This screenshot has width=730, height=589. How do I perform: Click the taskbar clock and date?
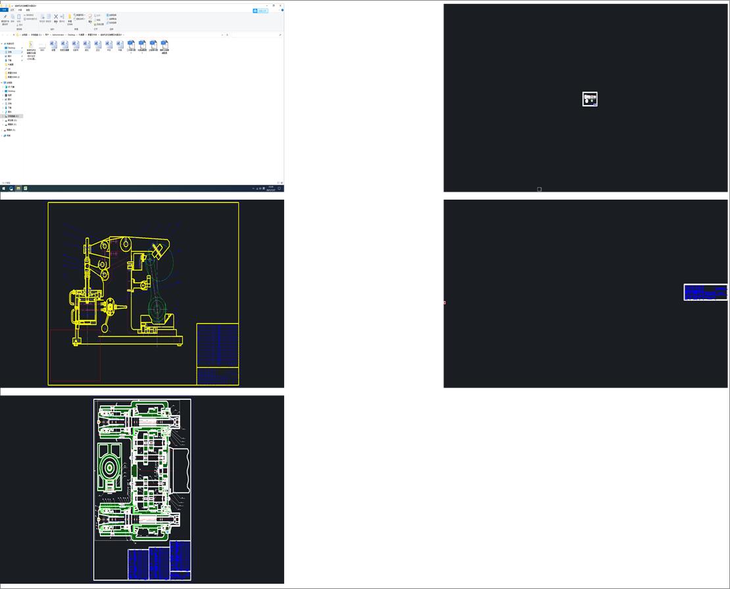click(x=270, y=188)
